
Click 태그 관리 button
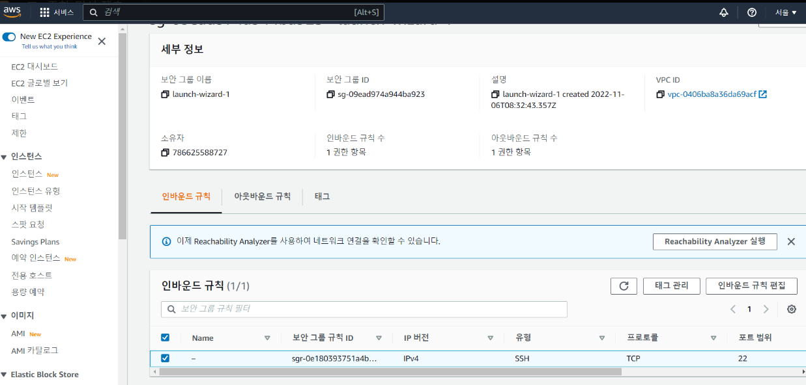pyautogui.click(x=672, y=286)
